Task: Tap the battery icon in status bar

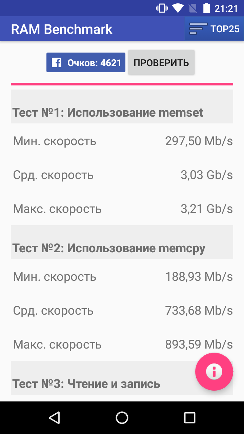Action: pyautogui.click(x=206, y=8)
